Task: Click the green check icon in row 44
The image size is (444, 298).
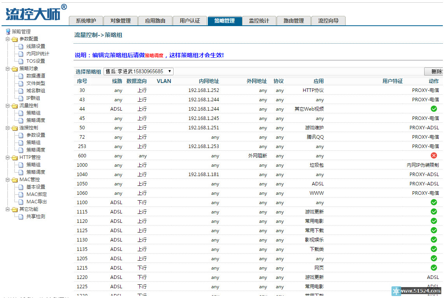Action: pos(434,109)
